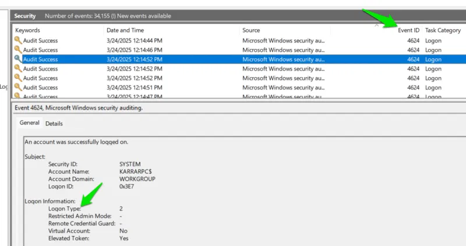Click the key icon for the 12:14:51 PM event
466x246 pixels.
tap(18, 87)
